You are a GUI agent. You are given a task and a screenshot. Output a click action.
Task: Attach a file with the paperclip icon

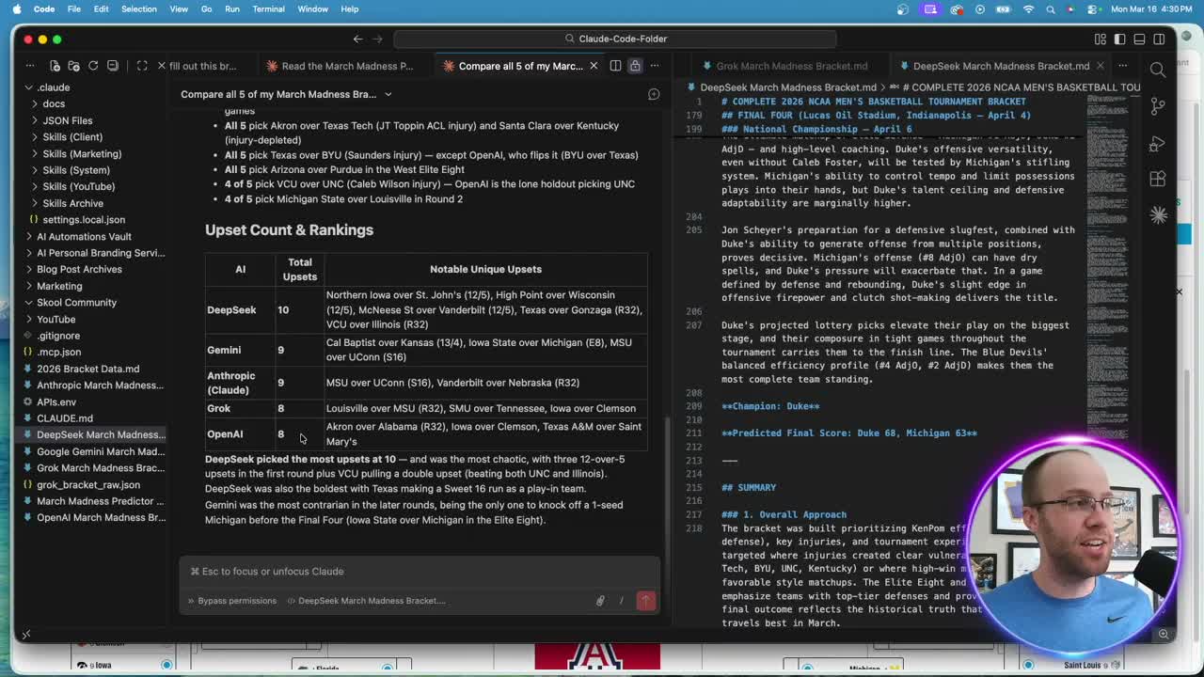(x=600, y=601)
